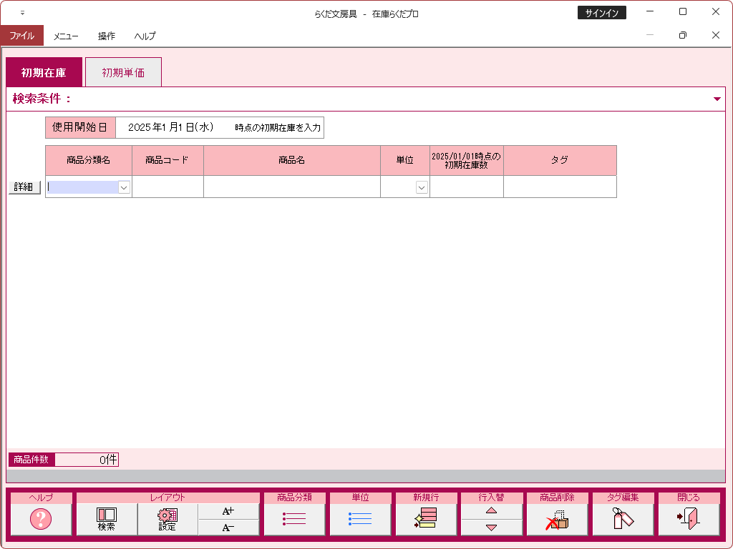Open the 設定 layout settings icon
The width and height of the screenshot is (733, 549).
pos(168,519)
